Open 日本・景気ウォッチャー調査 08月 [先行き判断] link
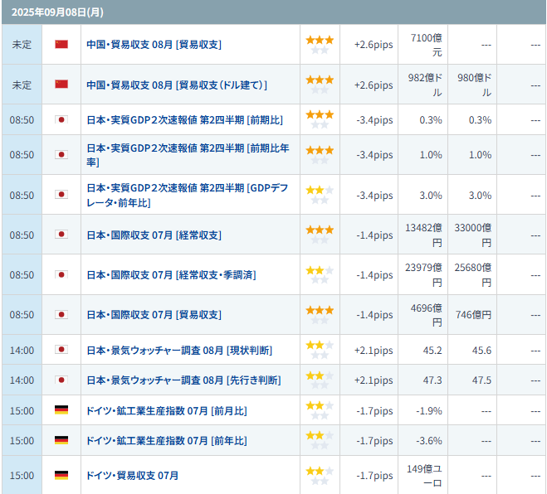Viewport: 547px width, 494px height. coord(183,380)
